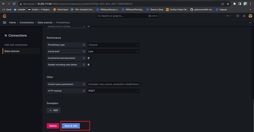Click Add under Exemplars
This screenshot has width=254, height=132.
(54, 110)
